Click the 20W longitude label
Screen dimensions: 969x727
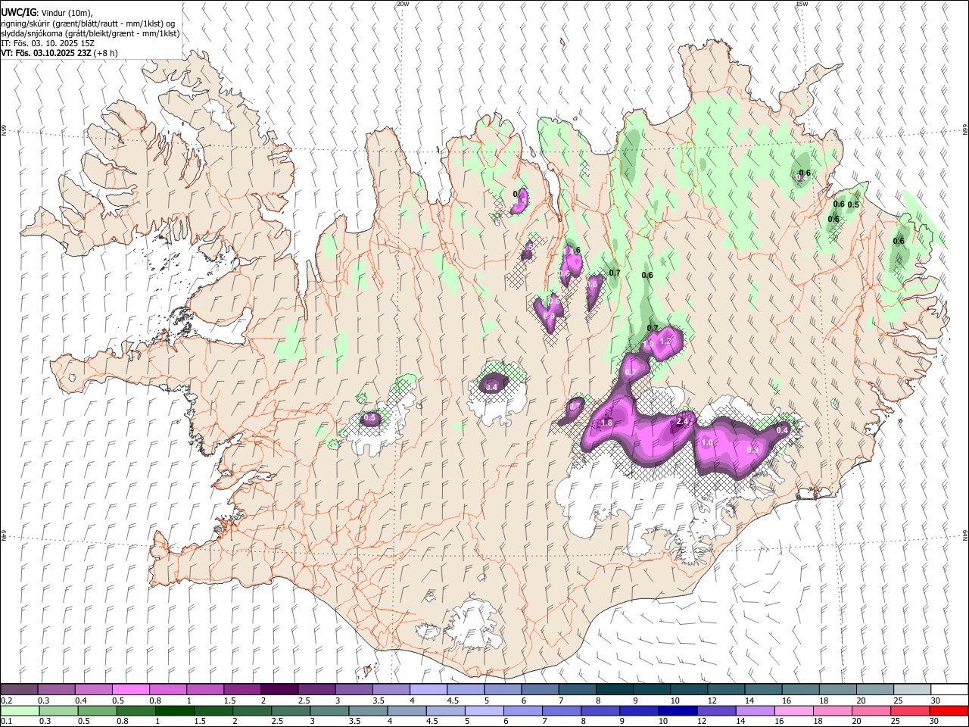(x=403, y=4)
